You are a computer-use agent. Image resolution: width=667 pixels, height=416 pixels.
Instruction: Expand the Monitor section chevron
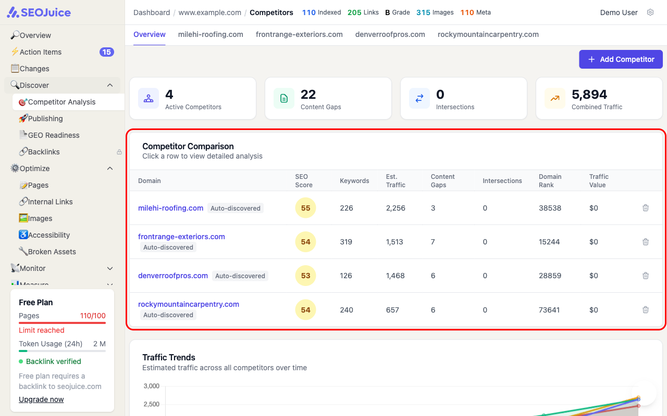coord(110,268)
